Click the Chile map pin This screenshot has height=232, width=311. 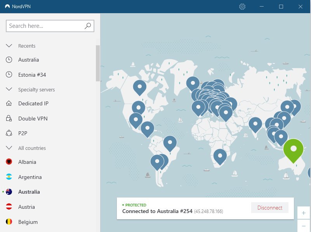point(157,162)
